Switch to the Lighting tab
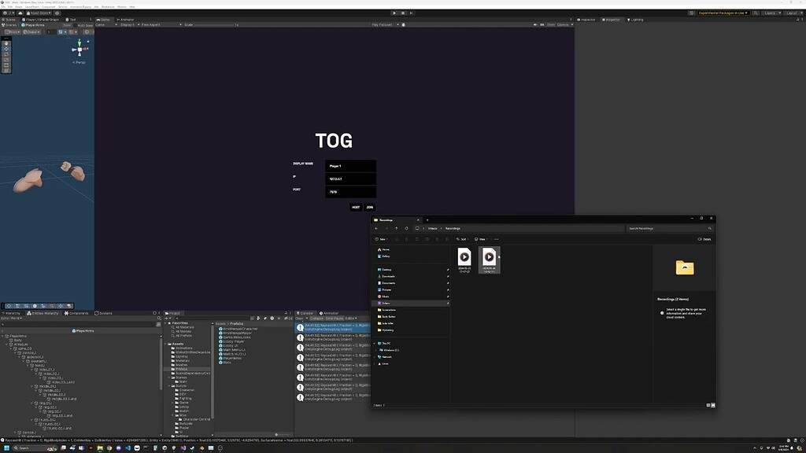This screenshot has width=806, height=453. click(x=636, y=20)
